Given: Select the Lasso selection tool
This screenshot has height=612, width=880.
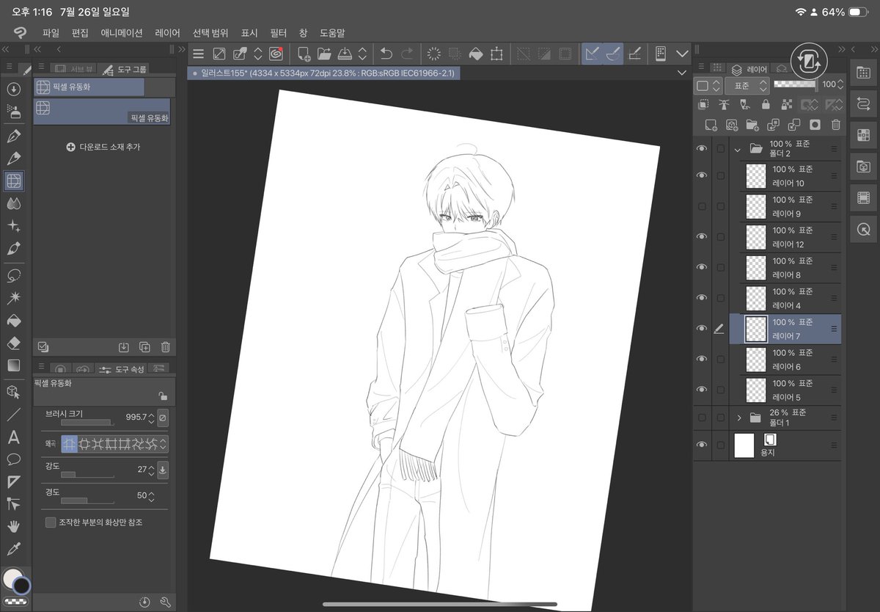Looking at the screenshot, I should pos(13,275).
